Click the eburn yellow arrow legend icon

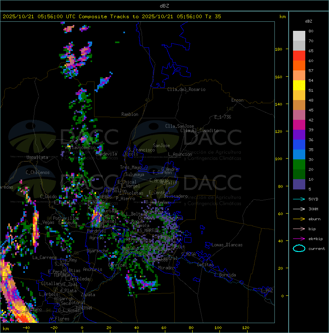(299, 219)
